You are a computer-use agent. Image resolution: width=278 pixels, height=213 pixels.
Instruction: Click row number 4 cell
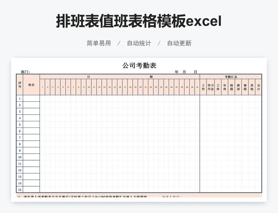[20, 118]
